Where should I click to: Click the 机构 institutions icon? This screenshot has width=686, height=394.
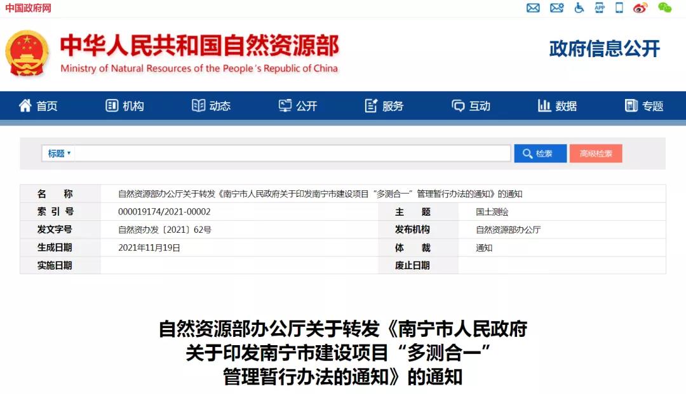(x=112, y=106)
